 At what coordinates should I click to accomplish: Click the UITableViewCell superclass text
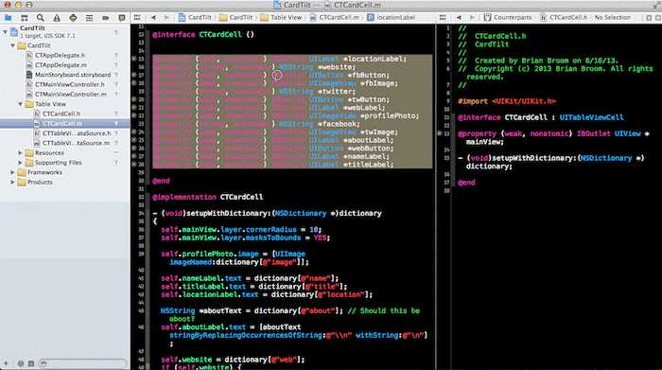[x=591, y=117]
